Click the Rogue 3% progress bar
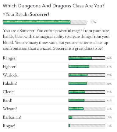Screen dimensions: 117x132 pyautogui.click(x=87, y=126)
